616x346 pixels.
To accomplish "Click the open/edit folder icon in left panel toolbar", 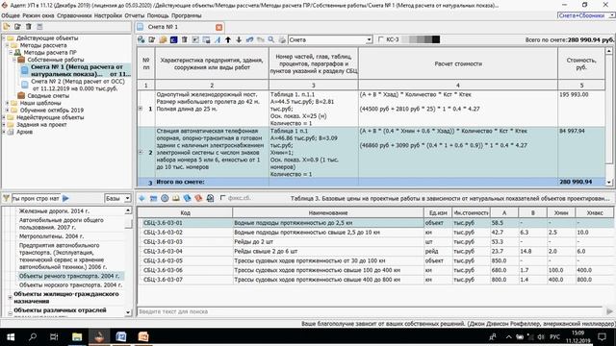I will pos(17,27).
